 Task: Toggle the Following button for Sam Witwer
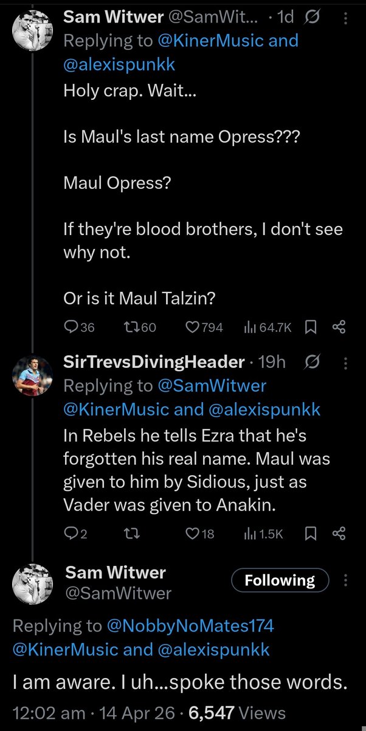(x=280, y=581)
